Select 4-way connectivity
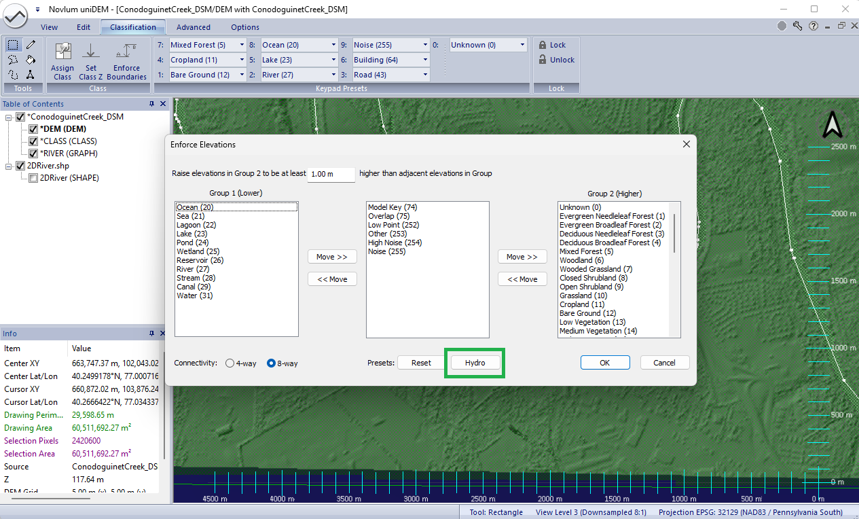 (230, 363)
